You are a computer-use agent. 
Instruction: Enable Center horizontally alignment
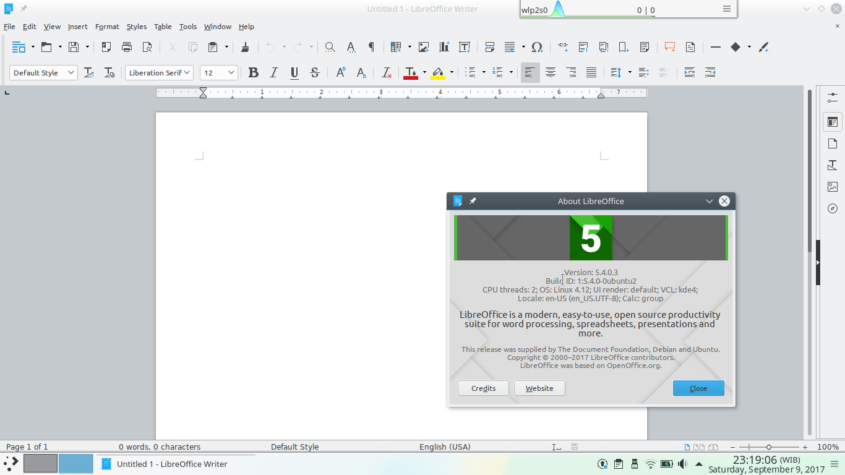(551, 72)
